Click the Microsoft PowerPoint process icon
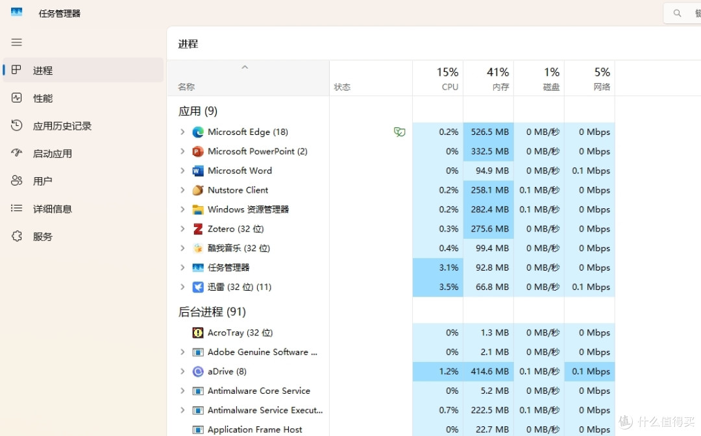Screen dimensions: 701x436 point(197,151)
